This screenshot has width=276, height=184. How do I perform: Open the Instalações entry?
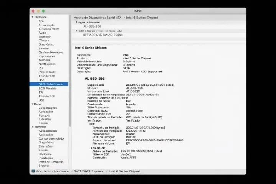click(46, 158)
